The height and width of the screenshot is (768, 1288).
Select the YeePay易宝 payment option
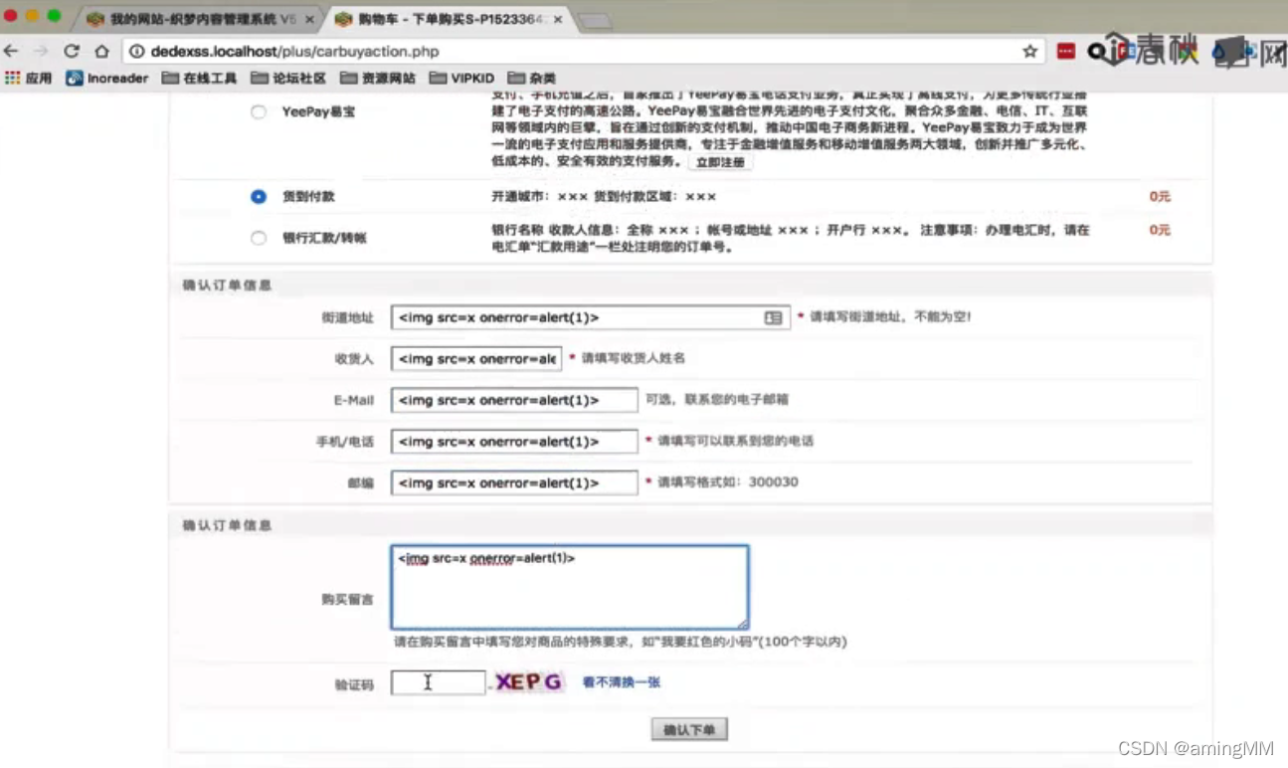pos(259,112)
